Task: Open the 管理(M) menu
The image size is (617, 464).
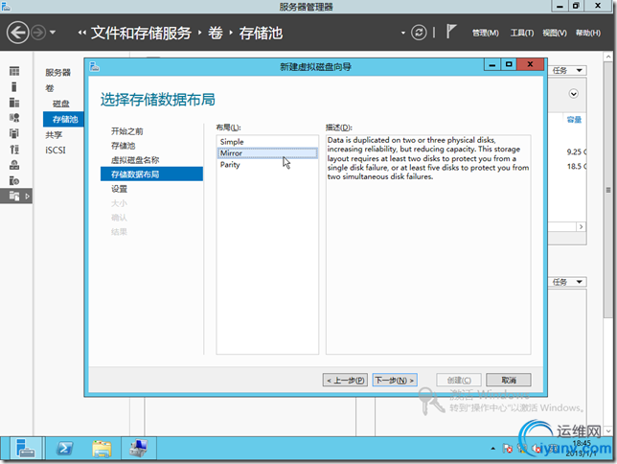Action: point(485,34)
